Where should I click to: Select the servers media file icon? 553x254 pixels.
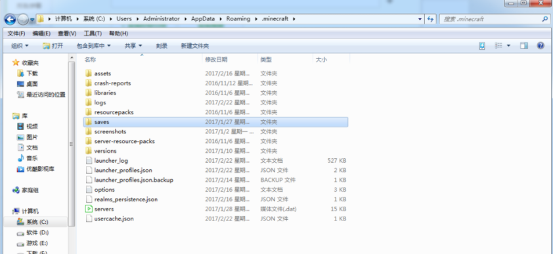tap(89, 209)
